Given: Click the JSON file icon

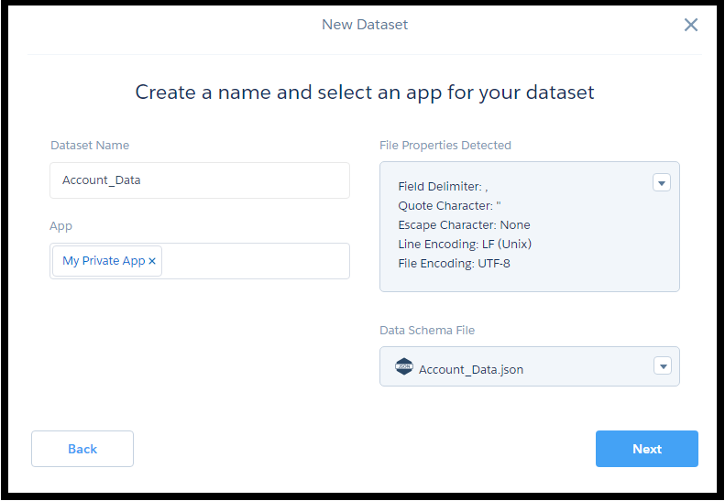Looking at the screenshot, I should [403, 367].
